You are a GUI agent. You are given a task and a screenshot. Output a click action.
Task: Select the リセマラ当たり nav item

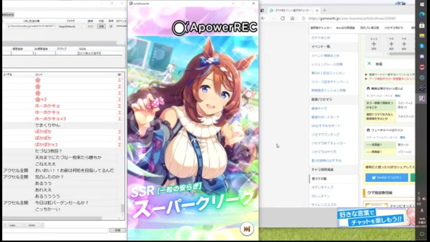pyautogui.click(x=394, y=28)
